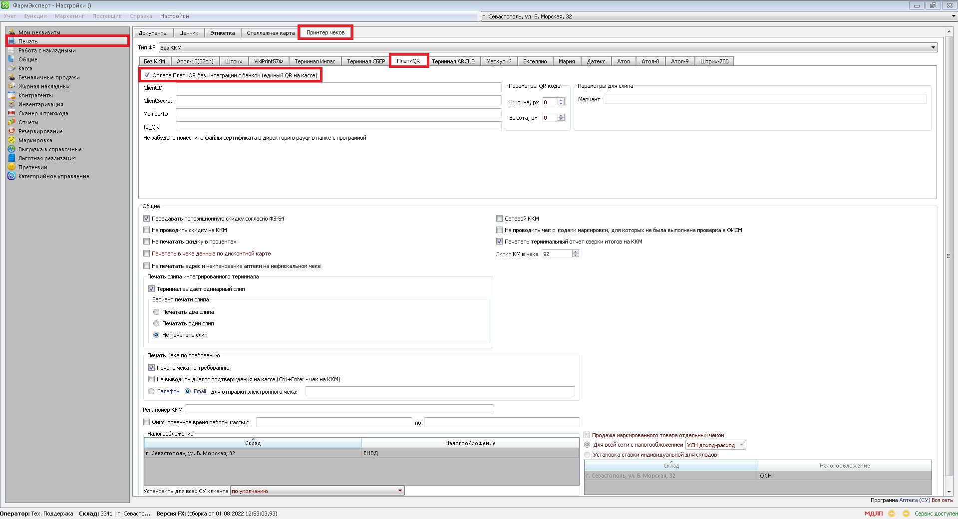Image resolution: width=958 pixels, height=519 pixels.
Task: Toggle Не проводить скидку на ККМ
Action: click(147, 230)
